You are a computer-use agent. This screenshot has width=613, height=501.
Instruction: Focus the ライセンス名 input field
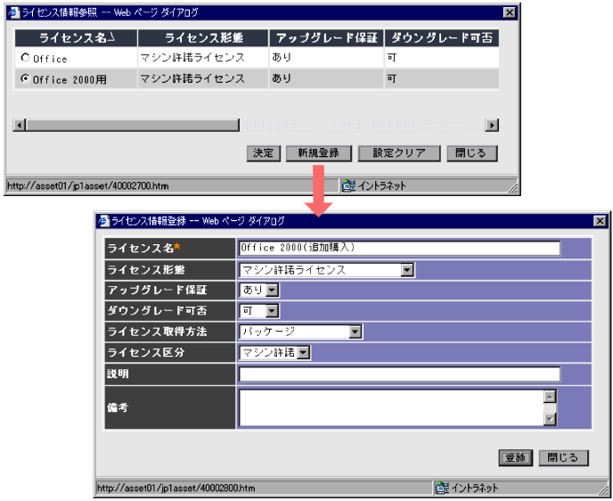pos(399,248)
